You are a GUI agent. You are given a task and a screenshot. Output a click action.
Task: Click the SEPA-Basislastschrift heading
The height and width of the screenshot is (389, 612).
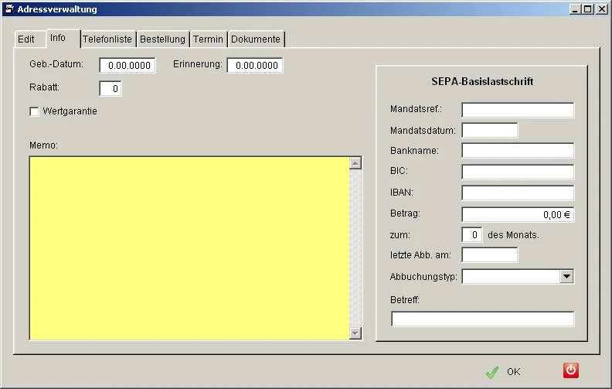coord(482,81)
